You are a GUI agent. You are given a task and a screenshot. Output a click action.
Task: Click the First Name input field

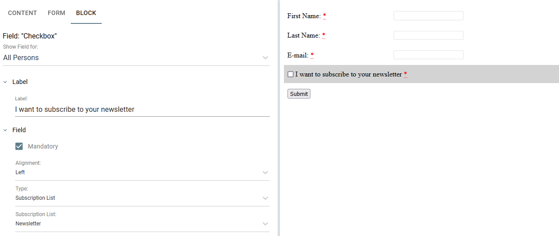(x=428, y=16)
